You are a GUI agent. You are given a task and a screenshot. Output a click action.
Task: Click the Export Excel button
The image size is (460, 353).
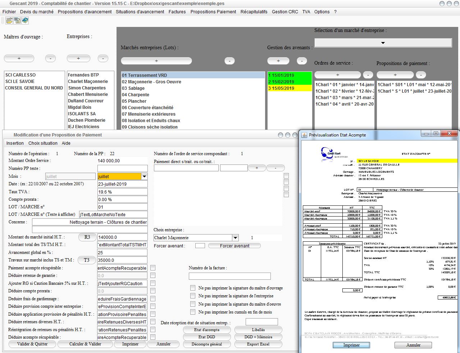[x=258, y=344]
